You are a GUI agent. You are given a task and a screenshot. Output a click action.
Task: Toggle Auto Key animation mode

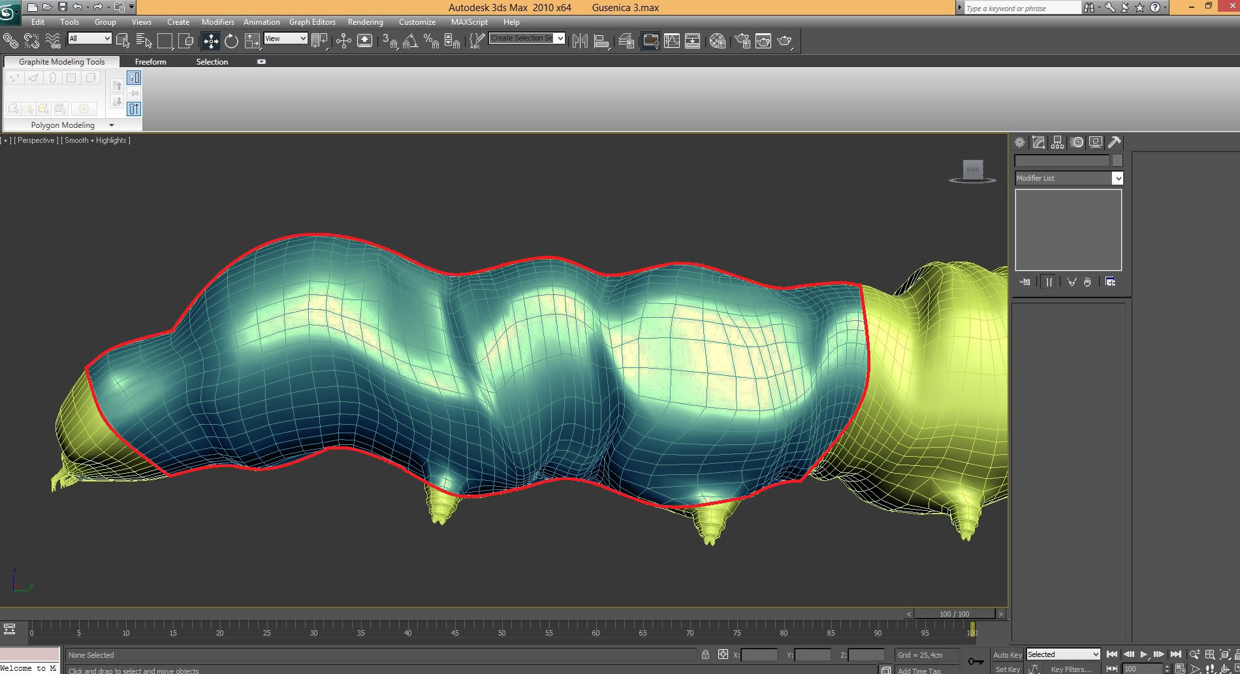(x=1007, y=654)
